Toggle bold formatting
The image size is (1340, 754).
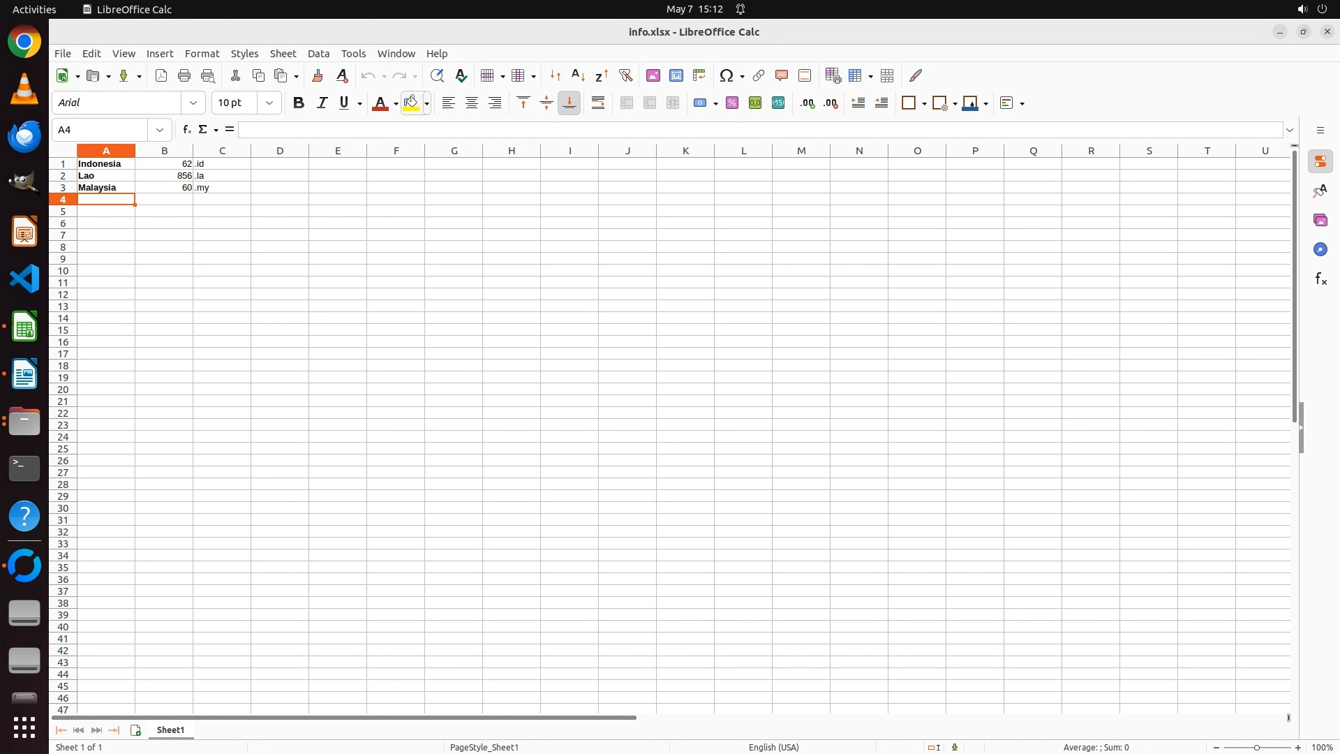tap(299, 103)
